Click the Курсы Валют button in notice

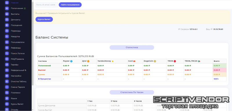pyautogui.click(x=44, y=19)
